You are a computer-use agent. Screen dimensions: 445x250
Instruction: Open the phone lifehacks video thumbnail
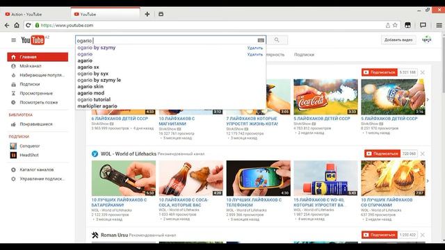[x=258, y=178]
